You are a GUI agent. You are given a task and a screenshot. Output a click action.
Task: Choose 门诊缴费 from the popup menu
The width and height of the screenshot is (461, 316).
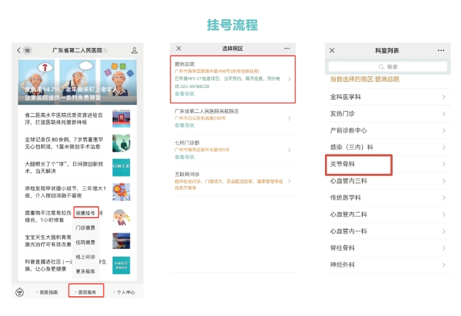pyautogui.click(x=85, y=227)
